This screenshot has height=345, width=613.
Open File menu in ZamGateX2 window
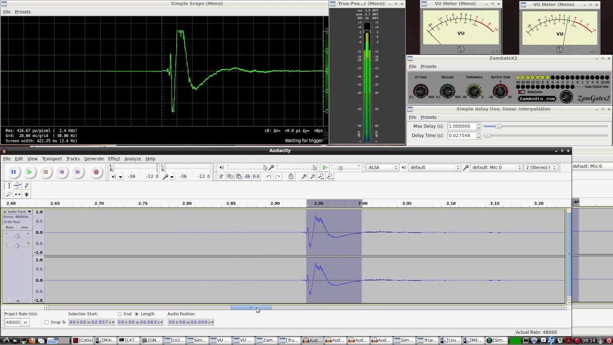click(x=412, y=66)
